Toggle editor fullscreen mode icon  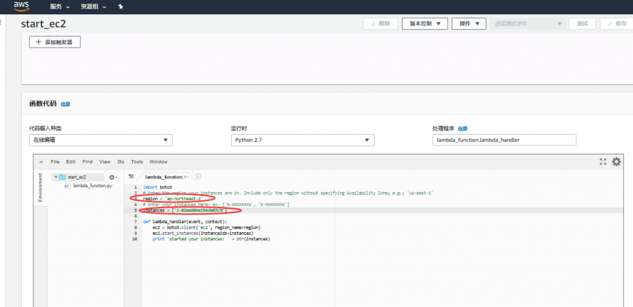(x=603, y=161)
